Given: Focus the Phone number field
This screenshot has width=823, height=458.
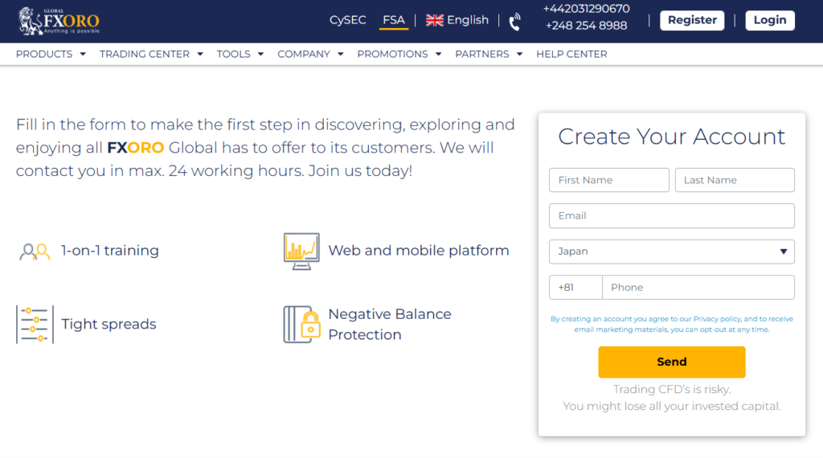Looking at the screenshot, I should [698, 288].
